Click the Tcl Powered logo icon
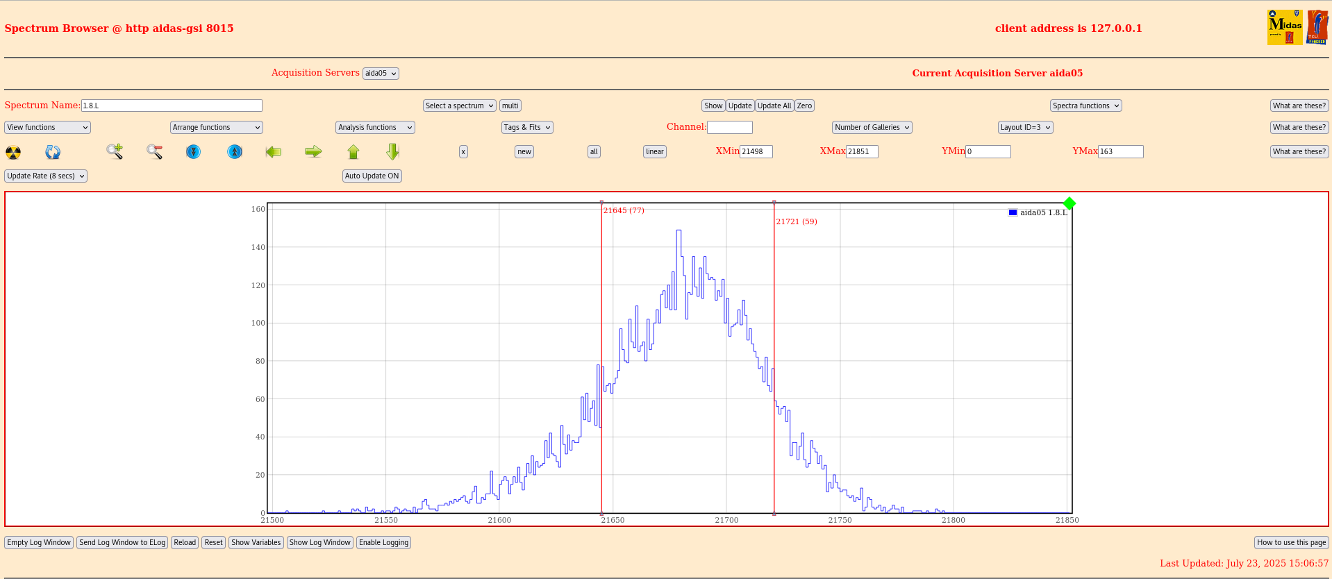 coord(1317,28)
